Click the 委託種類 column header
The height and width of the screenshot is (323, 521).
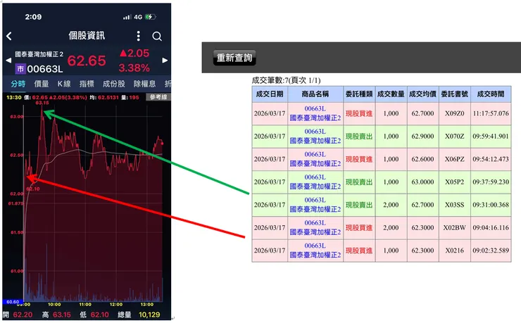(359, 94)
